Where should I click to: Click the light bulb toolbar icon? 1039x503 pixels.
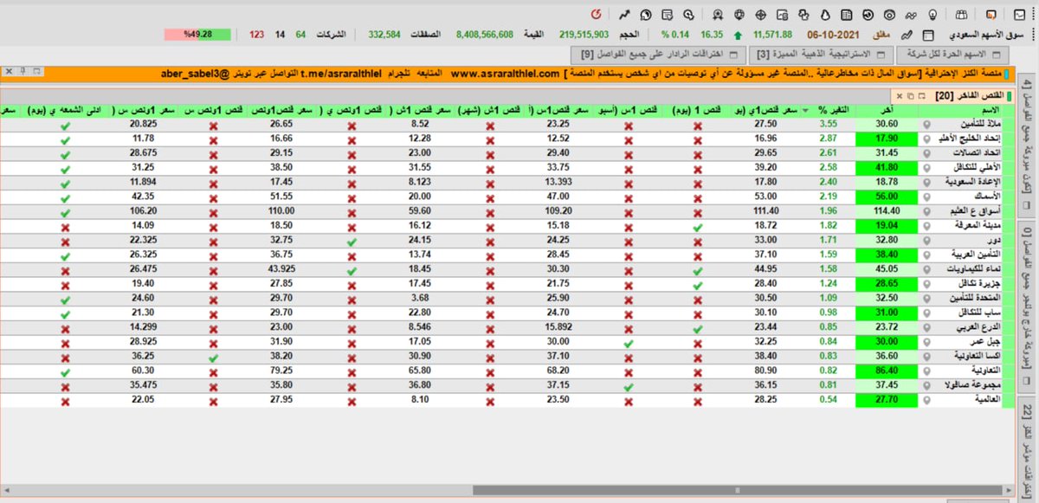[933, 15]
